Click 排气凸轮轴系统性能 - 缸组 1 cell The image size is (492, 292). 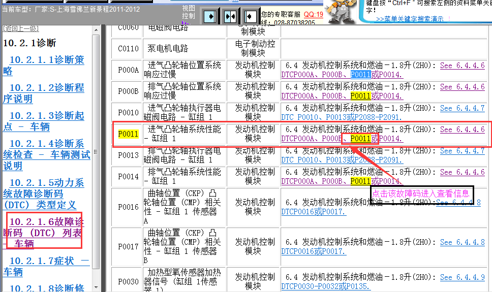[185, 177]
